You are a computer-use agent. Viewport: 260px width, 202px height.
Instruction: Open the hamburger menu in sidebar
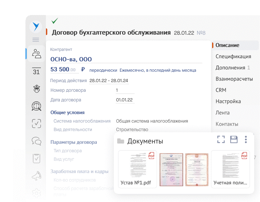pos(36,40)
